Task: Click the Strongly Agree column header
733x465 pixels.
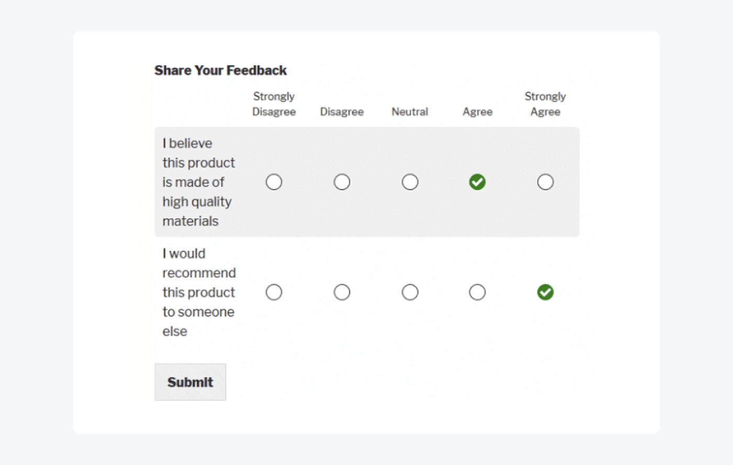Action: 545,104
